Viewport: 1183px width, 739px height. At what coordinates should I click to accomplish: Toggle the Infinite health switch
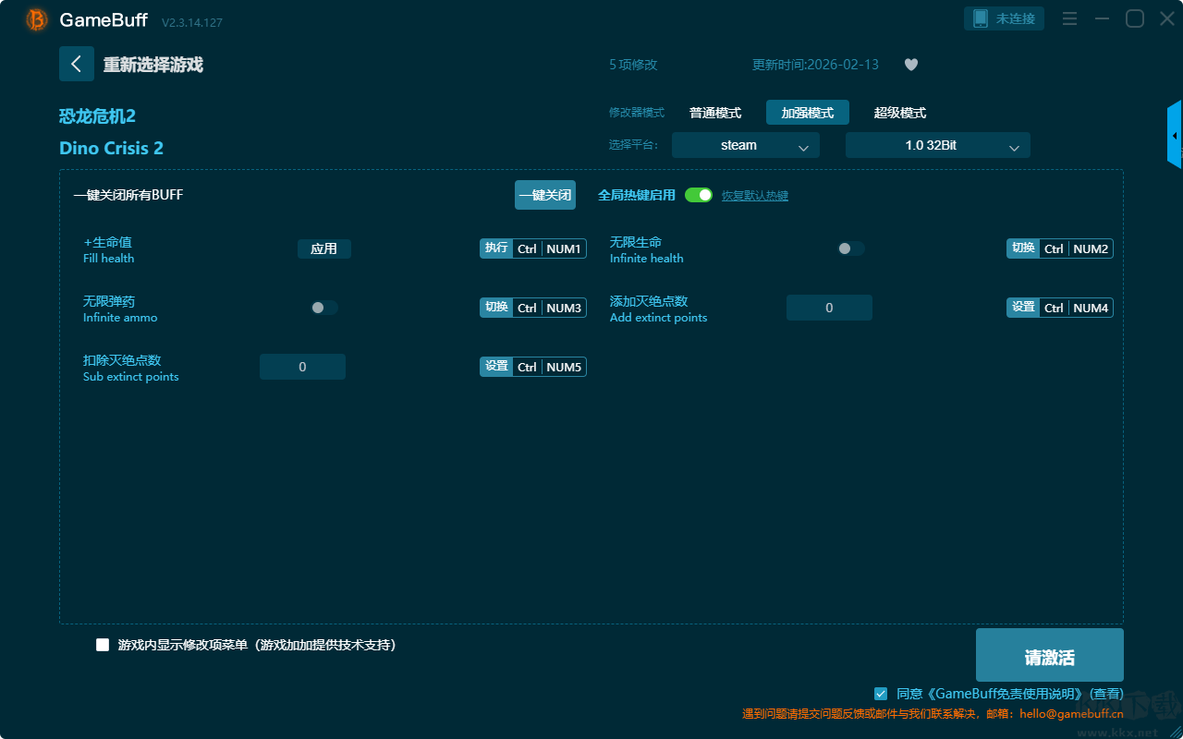pyautogui.click(x=850, y=248)
